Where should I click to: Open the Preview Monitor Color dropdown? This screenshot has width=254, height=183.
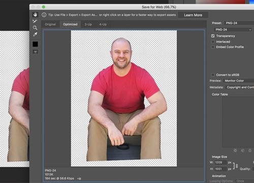238,81
